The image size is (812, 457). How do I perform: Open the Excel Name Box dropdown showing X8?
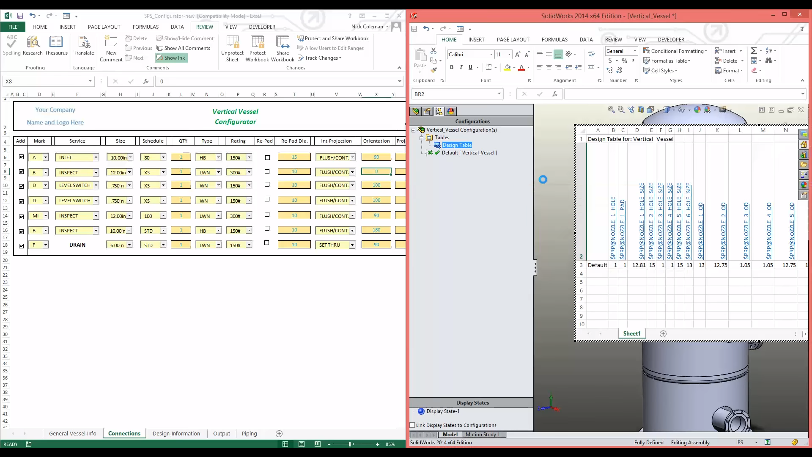click(x=90, y=81)
